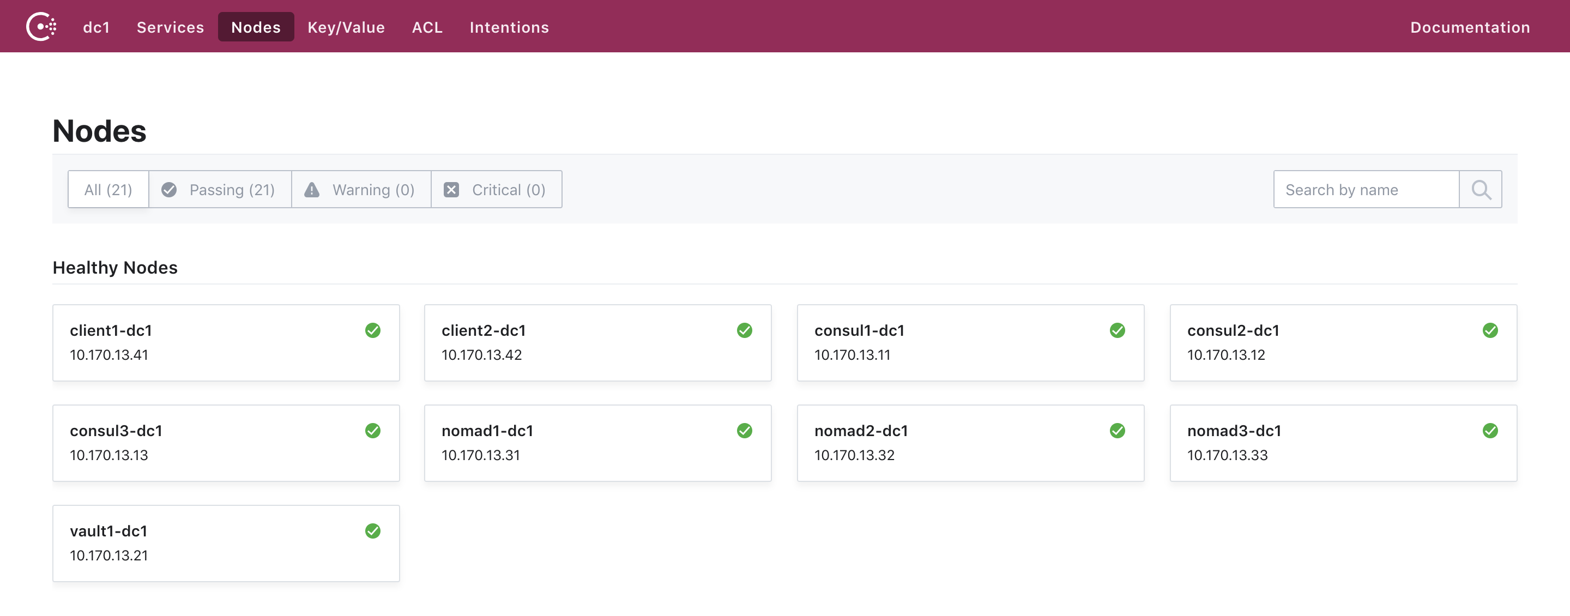Click the search magnifier icon
Viewport: 1570px width, 616px height.
pyautogui.click(x=1480, y=190)
